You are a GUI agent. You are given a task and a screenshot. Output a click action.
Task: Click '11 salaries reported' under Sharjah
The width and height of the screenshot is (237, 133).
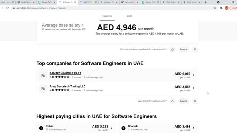(x=138, y=130)
